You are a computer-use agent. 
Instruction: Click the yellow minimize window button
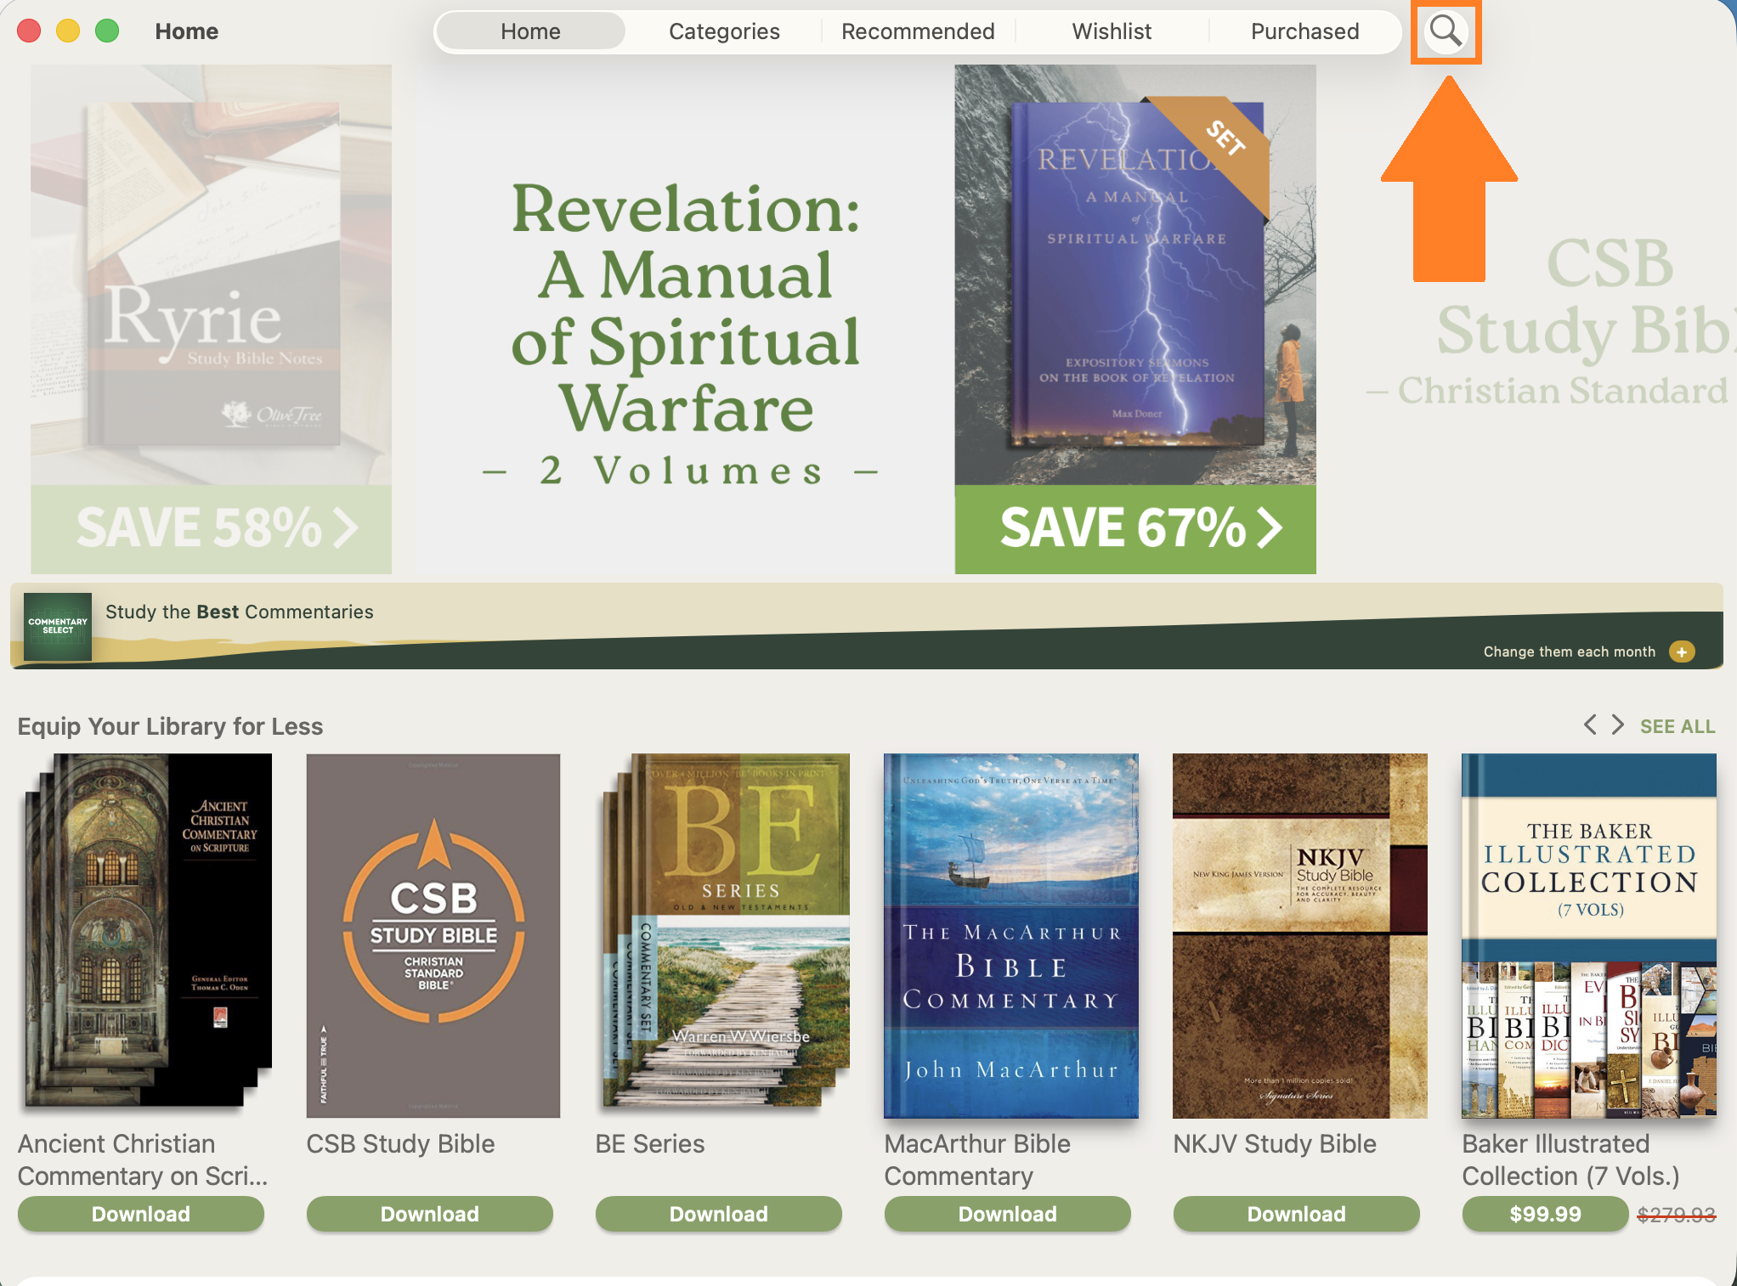[68, 31]
